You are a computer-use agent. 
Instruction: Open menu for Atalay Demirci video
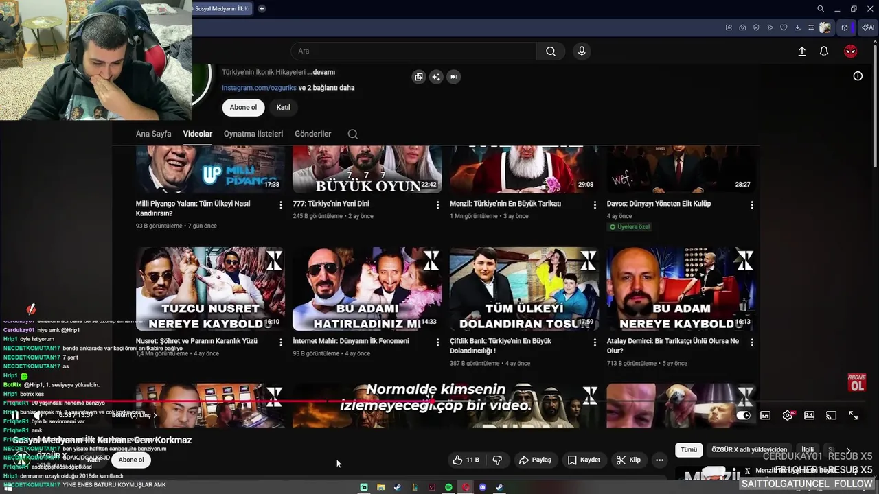tap(752, 342)
